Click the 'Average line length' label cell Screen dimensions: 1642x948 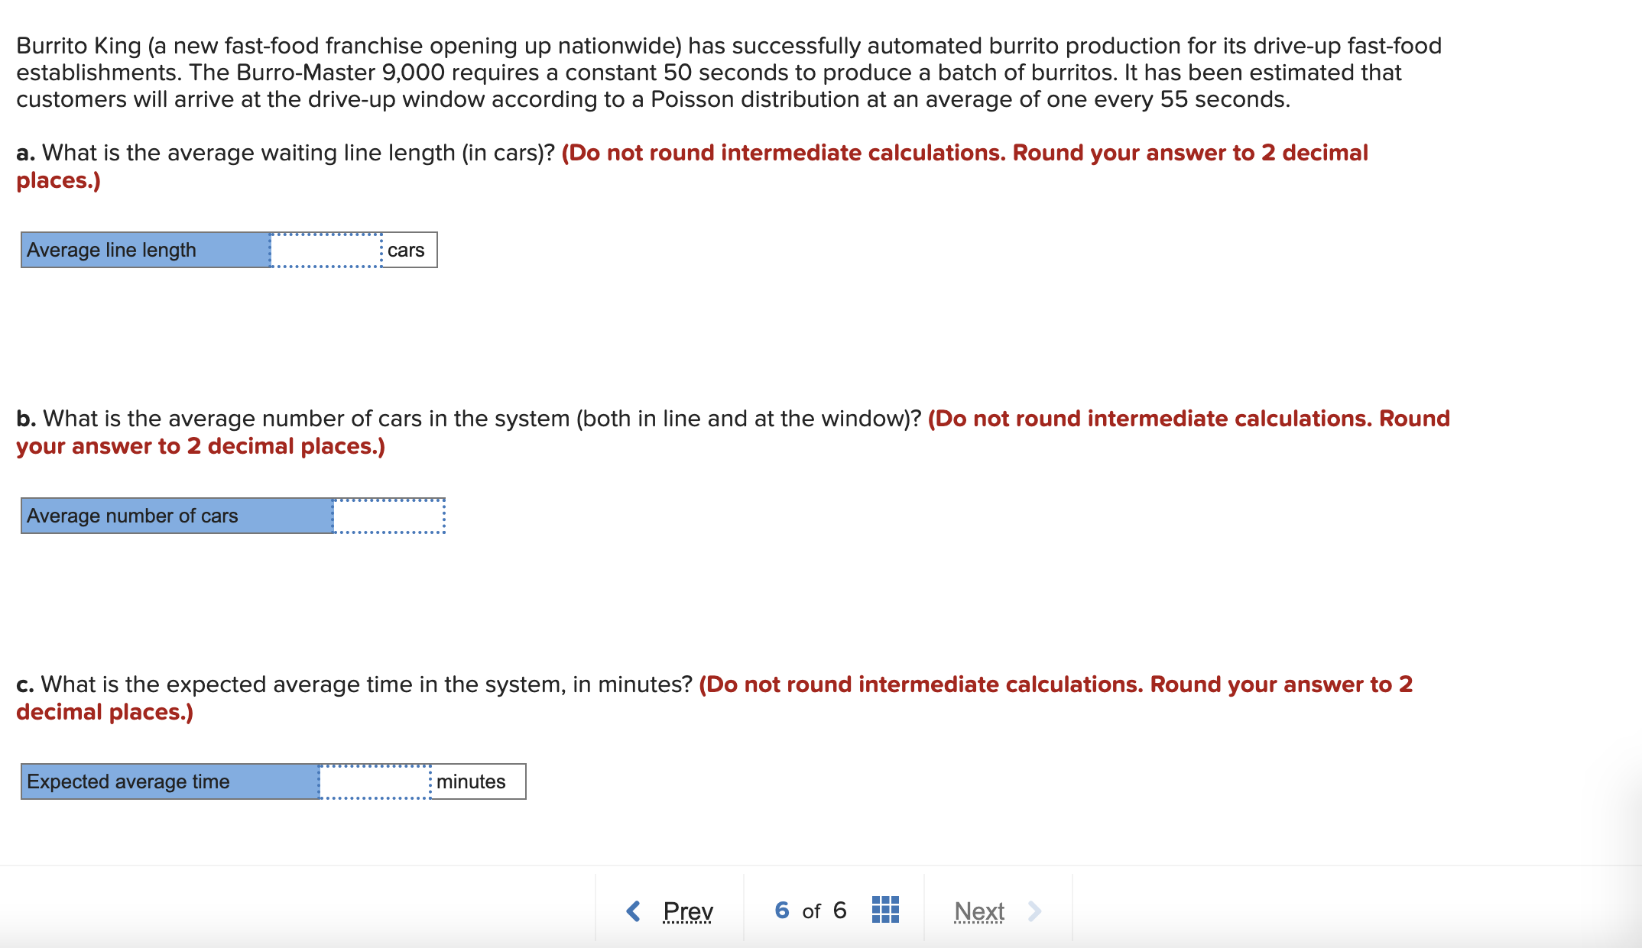146,250
